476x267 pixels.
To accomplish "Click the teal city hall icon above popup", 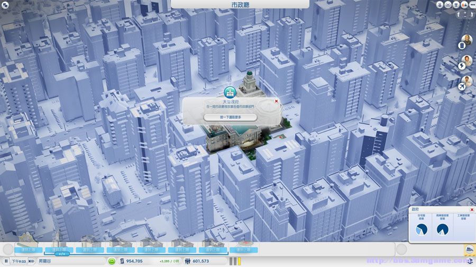I will pos(230,92).
